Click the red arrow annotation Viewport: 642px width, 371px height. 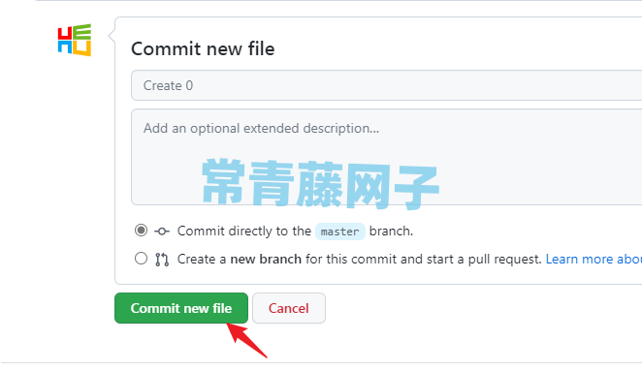(247, 340)
